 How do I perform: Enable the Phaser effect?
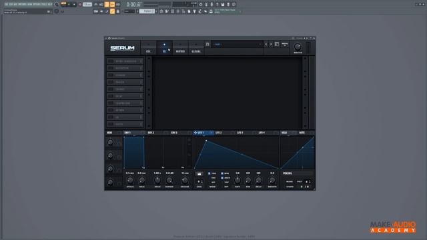(x=110, y=82)
